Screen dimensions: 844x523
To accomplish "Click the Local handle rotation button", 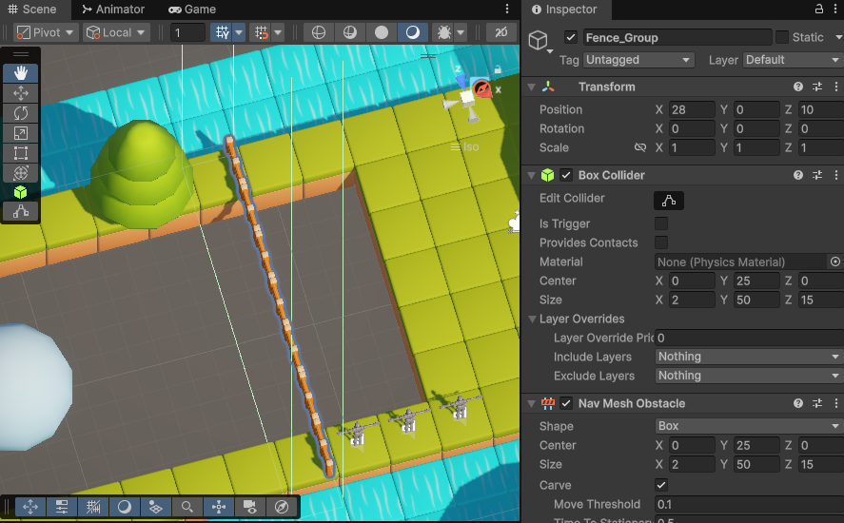I will click(116, 32).
